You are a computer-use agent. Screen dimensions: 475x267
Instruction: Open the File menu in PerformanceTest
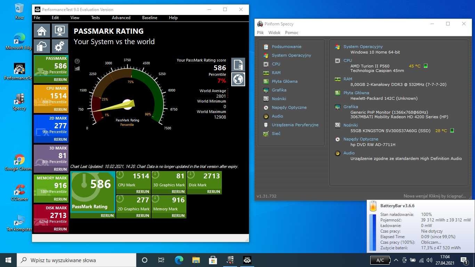[x=37, y=18]
